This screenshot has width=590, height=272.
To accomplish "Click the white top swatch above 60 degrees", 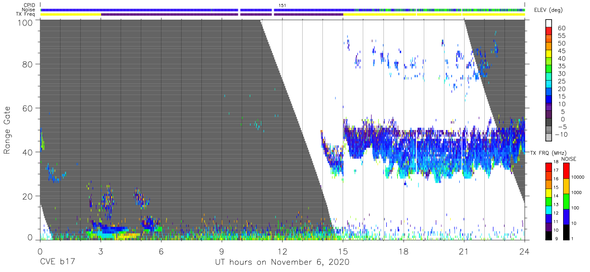I will [549, 24].
